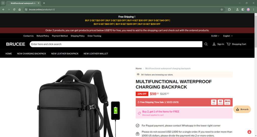Screen dimensions: 257x137
Task: Open the browser side panel icon
Action: click(243, 10)
